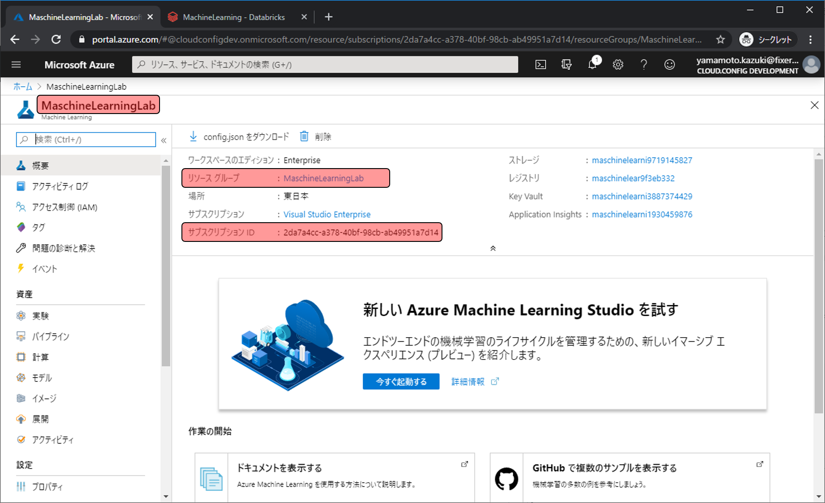Click the account avatar picture

coord(812,65)
